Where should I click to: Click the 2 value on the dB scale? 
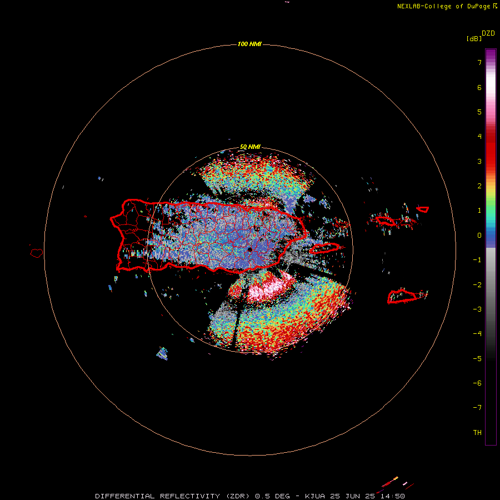(479, 186)
